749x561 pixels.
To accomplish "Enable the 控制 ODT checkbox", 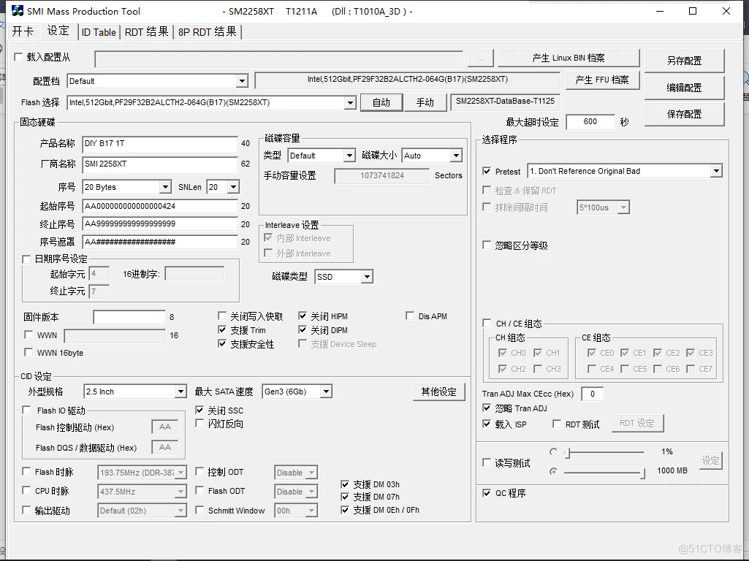I will [x=199, y=472].
